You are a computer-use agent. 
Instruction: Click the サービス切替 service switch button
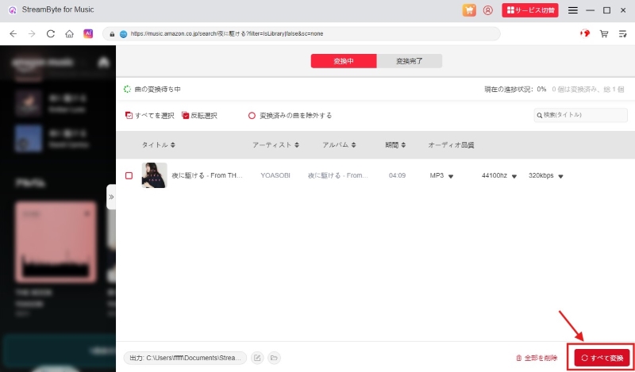(x=530, y=10)
